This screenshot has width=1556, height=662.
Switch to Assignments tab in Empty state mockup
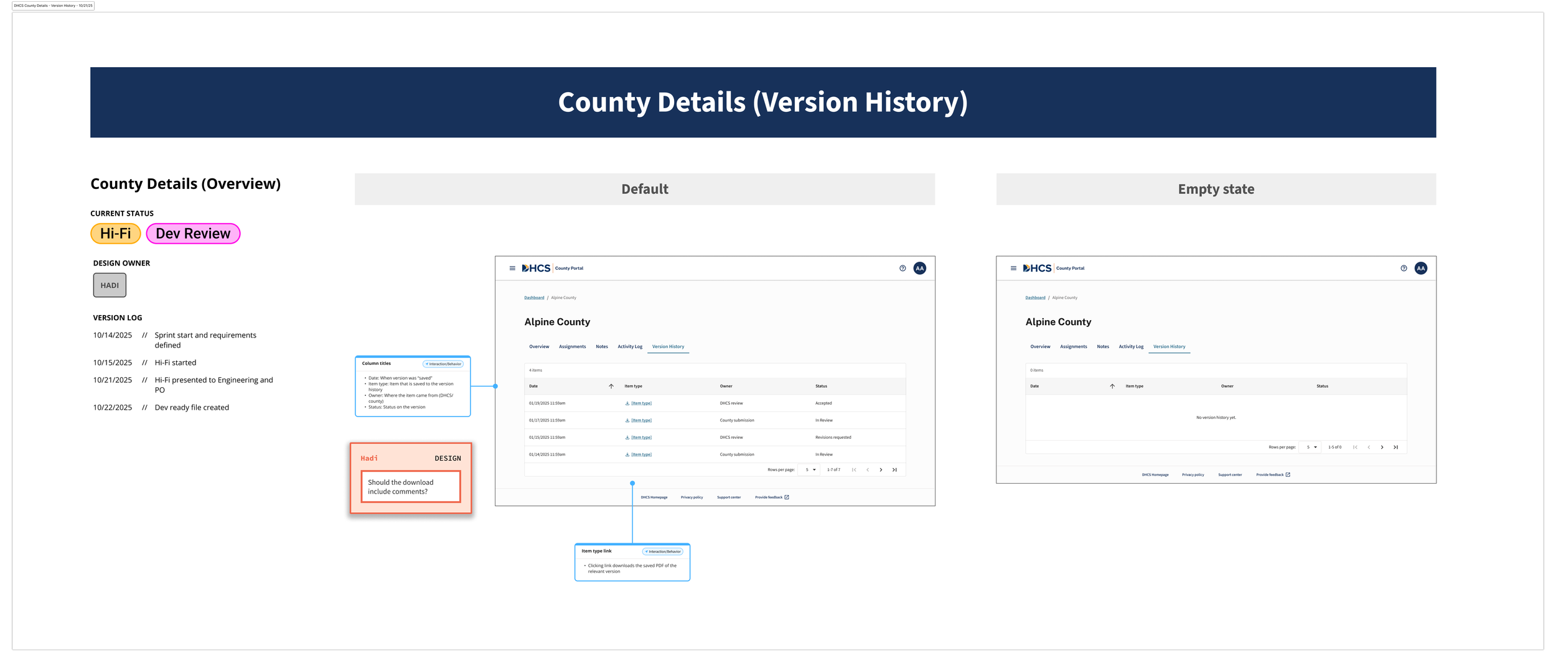pos(1073,347)
